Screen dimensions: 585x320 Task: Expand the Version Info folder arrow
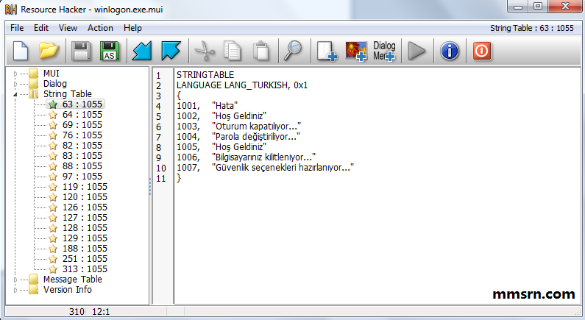(x=15, y=290)
